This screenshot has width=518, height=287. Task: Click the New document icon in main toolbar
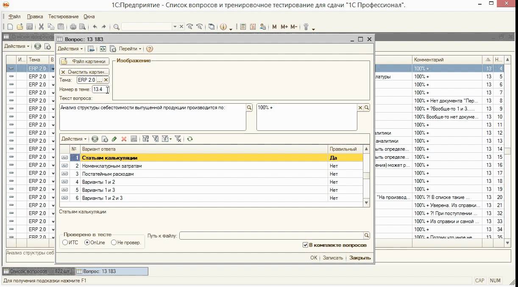tap(10, 27)
